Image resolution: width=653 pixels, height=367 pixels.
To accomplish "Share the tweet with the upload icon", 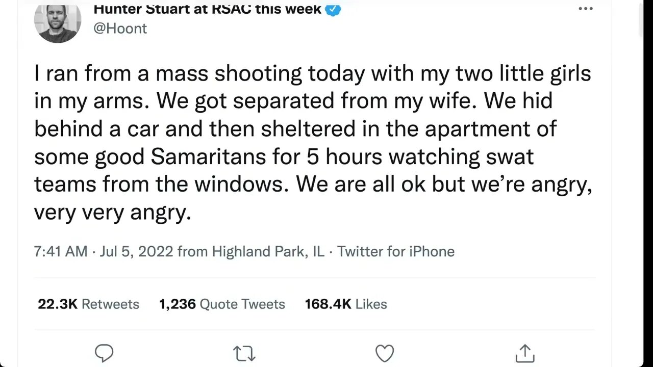I will [x=524, y=353].
